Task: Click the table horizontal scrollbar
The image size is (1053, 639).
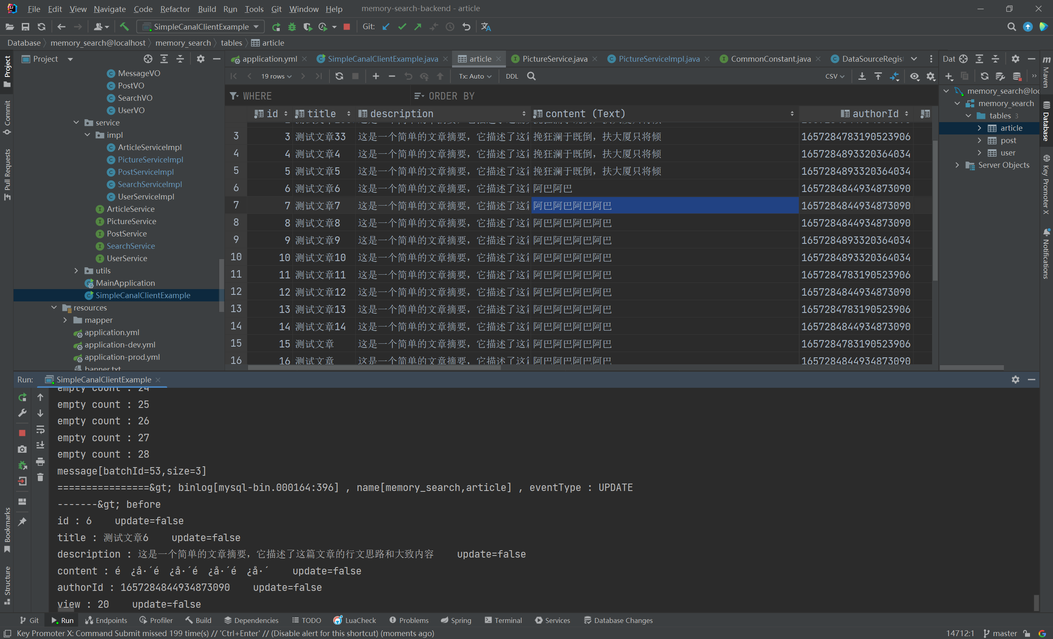Action: click(374, 367)
